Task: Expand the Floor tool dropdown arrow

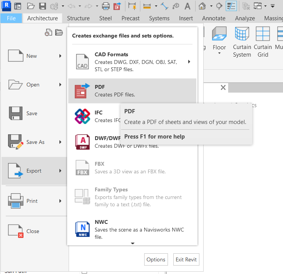Action: (219, 53)
